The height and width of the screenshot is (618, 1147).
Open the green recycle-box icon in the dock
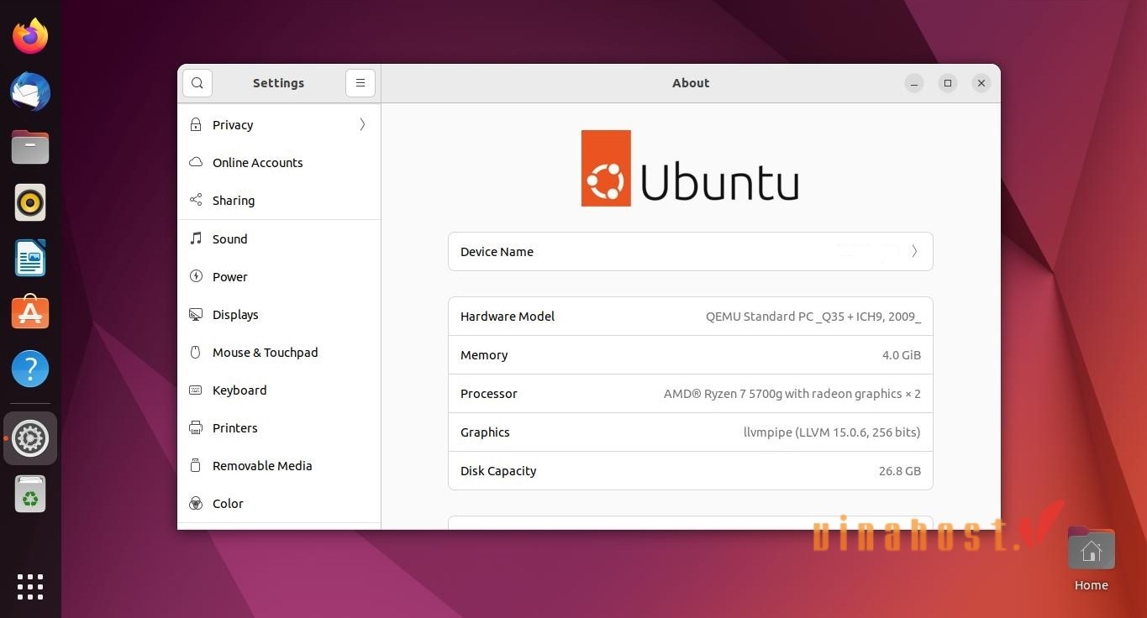[30, 494]
